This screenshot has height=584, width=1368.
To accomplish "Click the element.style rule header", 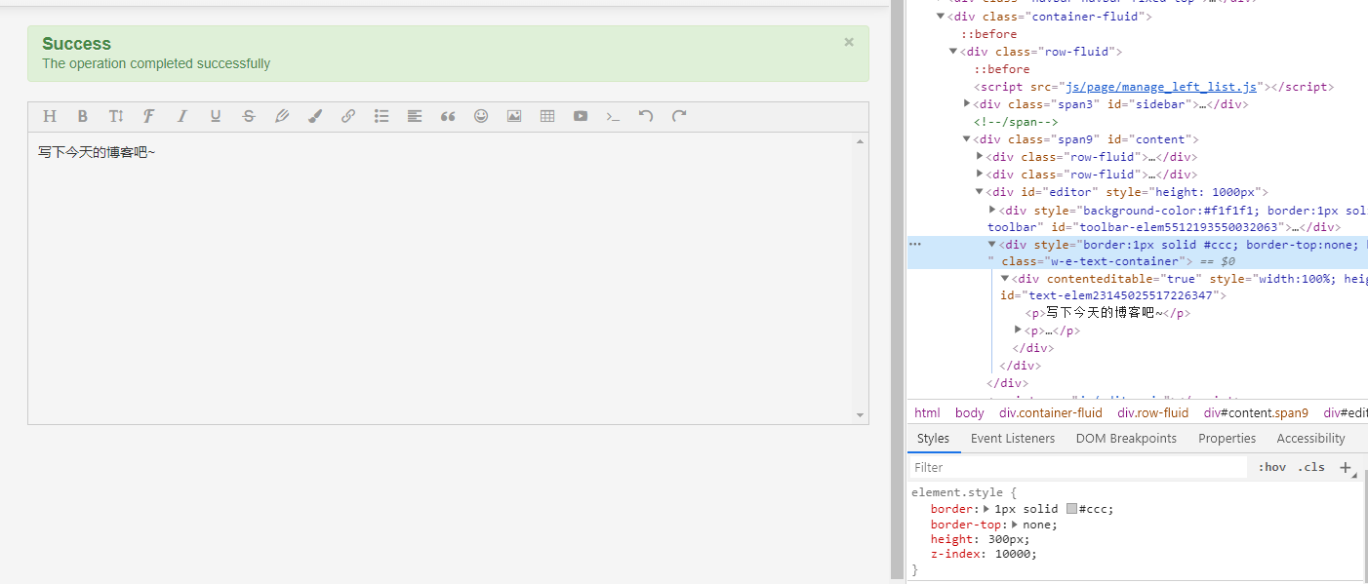I will point(964,493).
